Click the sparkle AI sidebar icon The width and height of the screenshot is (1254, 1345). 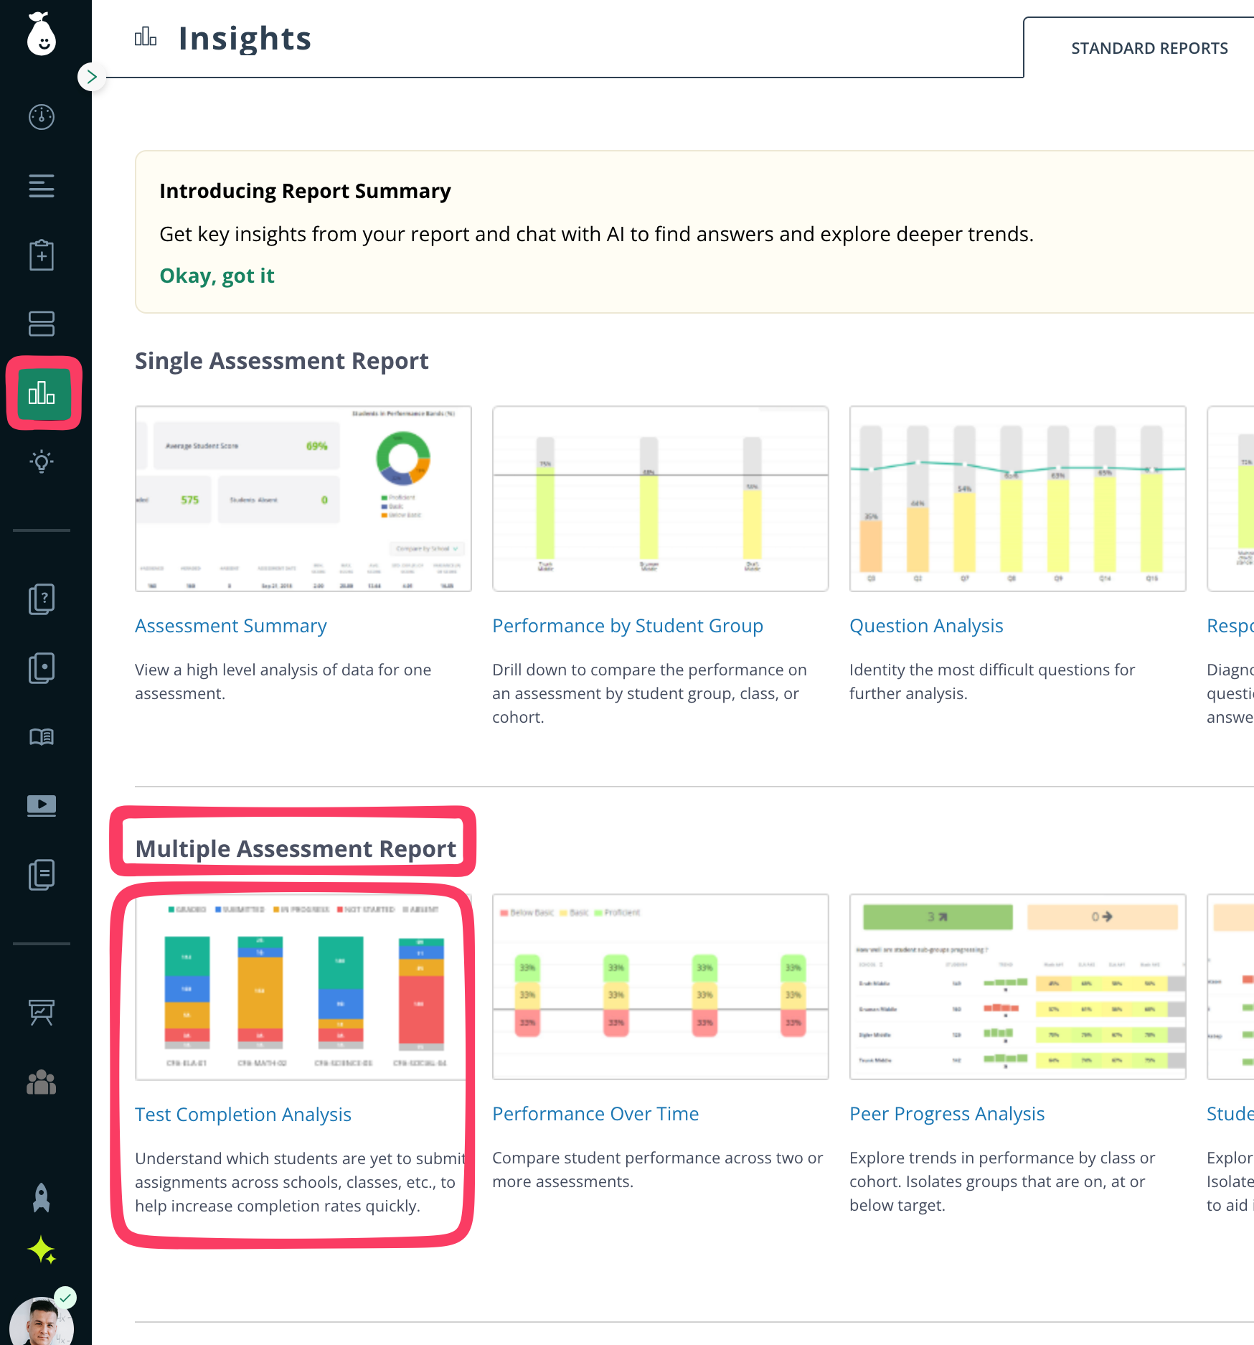[x=42, y=1250]
